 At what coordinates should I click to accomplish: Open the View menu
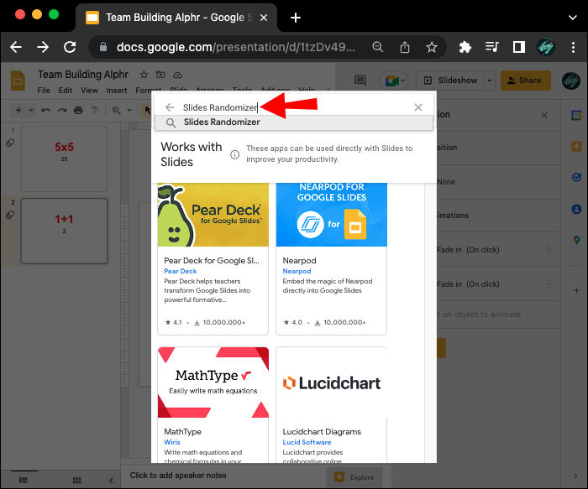tap(89, 91)
